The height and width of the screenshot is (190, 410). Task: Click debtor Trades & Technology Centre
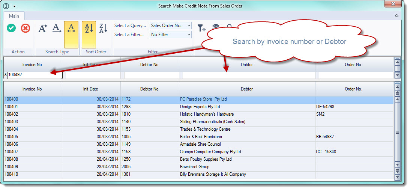[x=205, y=129]
